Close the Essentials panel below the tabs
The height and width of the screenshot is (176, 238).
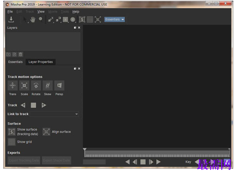click(x=79, y=69)
